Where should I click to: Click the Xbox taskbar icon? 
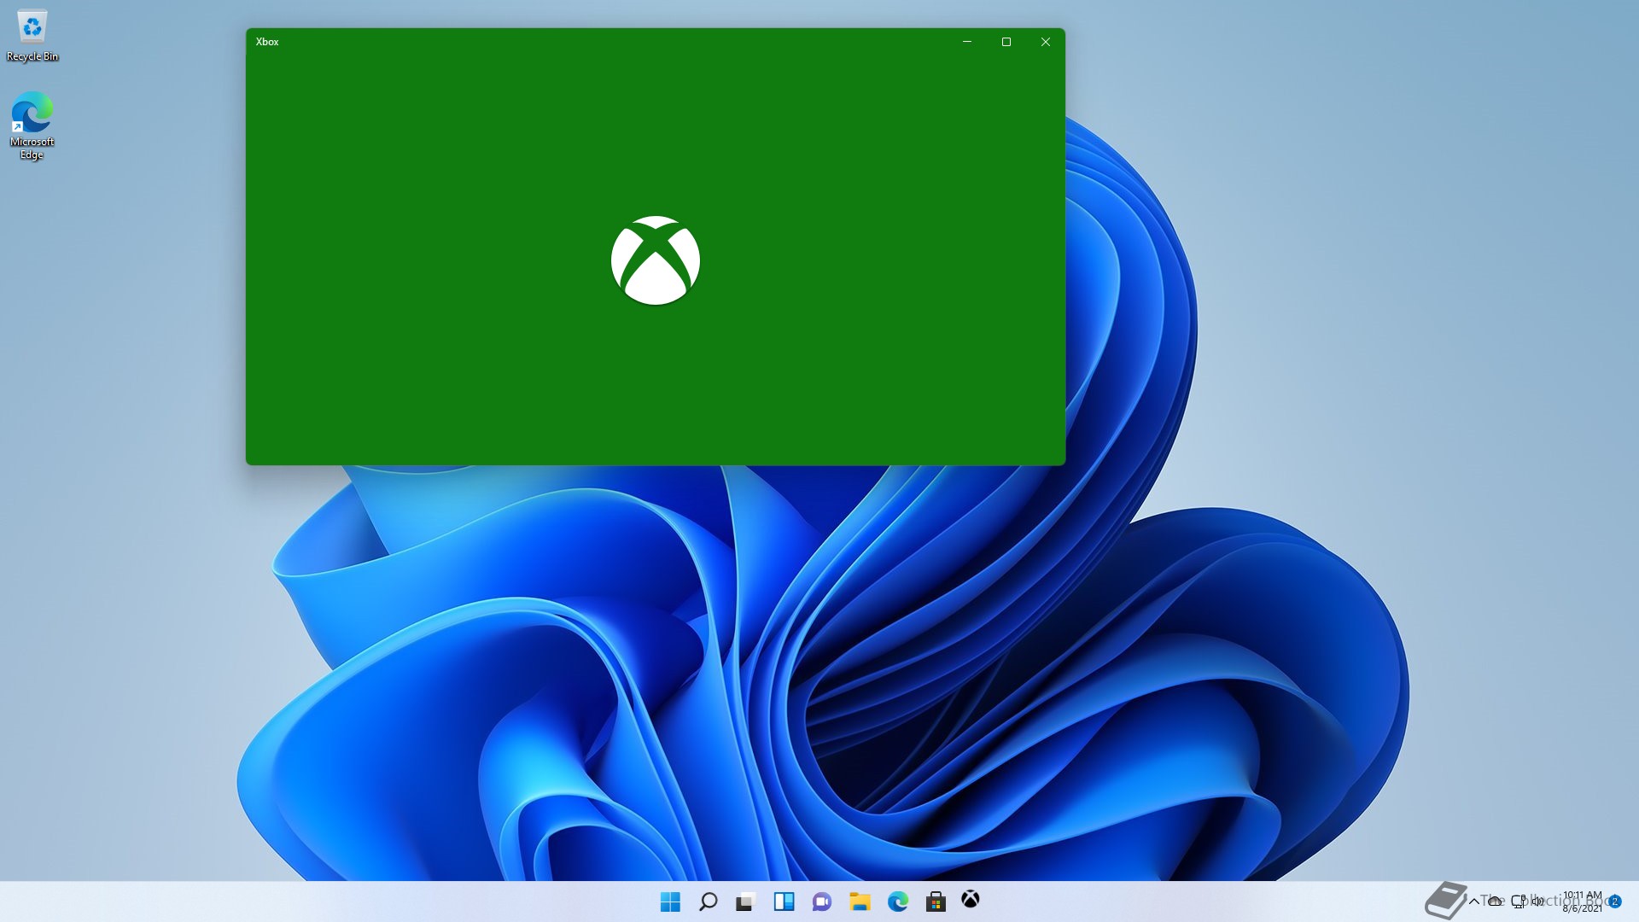[971, 900]
